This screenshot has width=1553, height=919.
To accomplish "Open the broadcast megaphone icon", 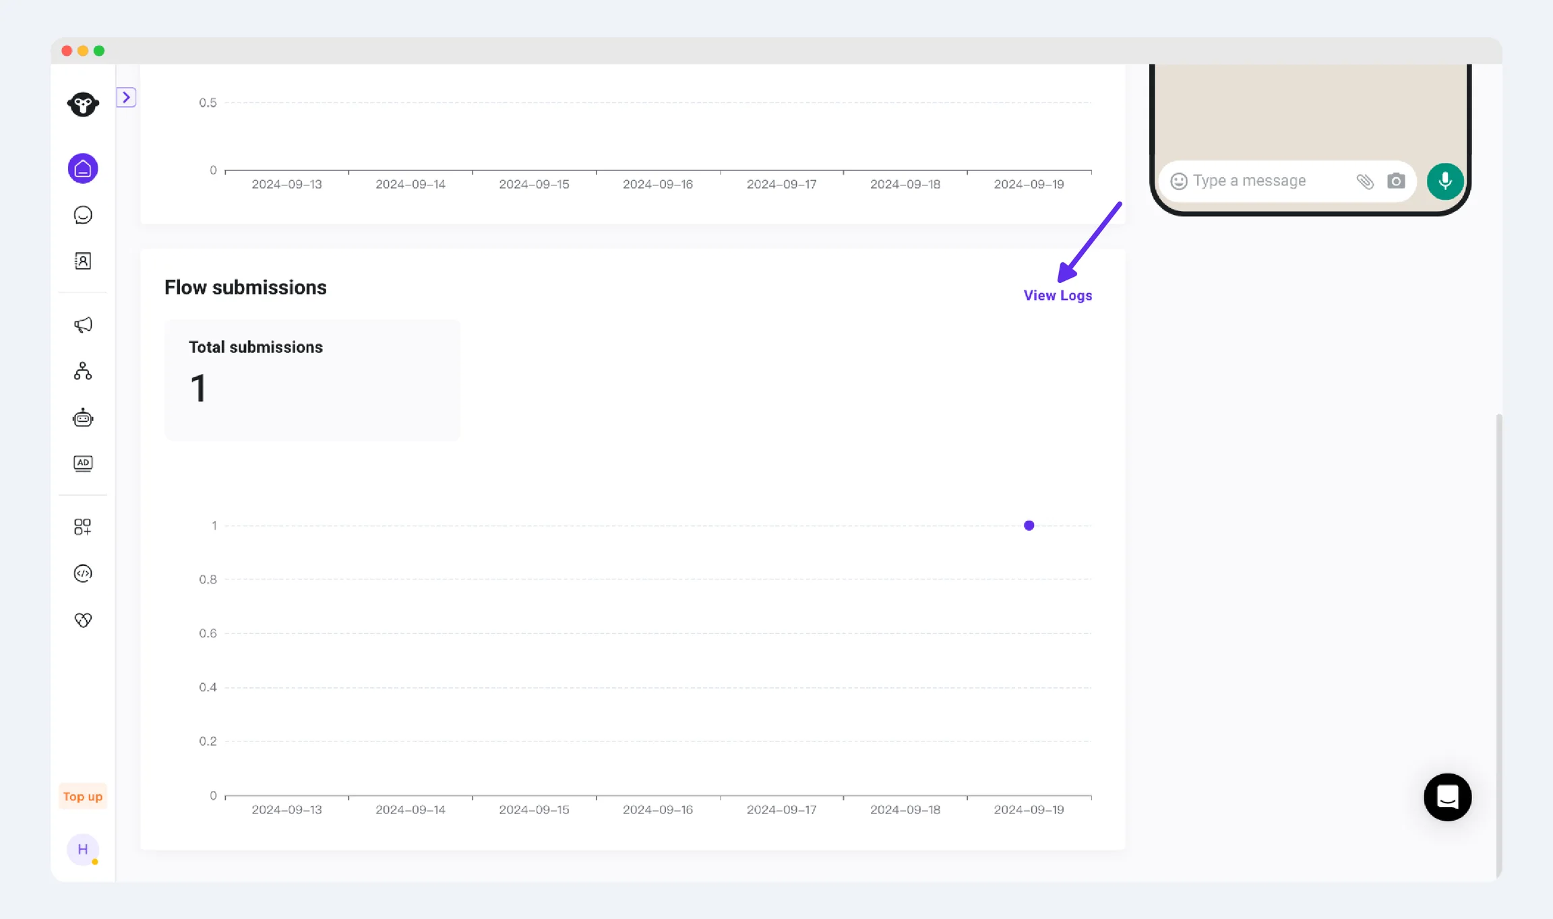I will click(83, 325).
